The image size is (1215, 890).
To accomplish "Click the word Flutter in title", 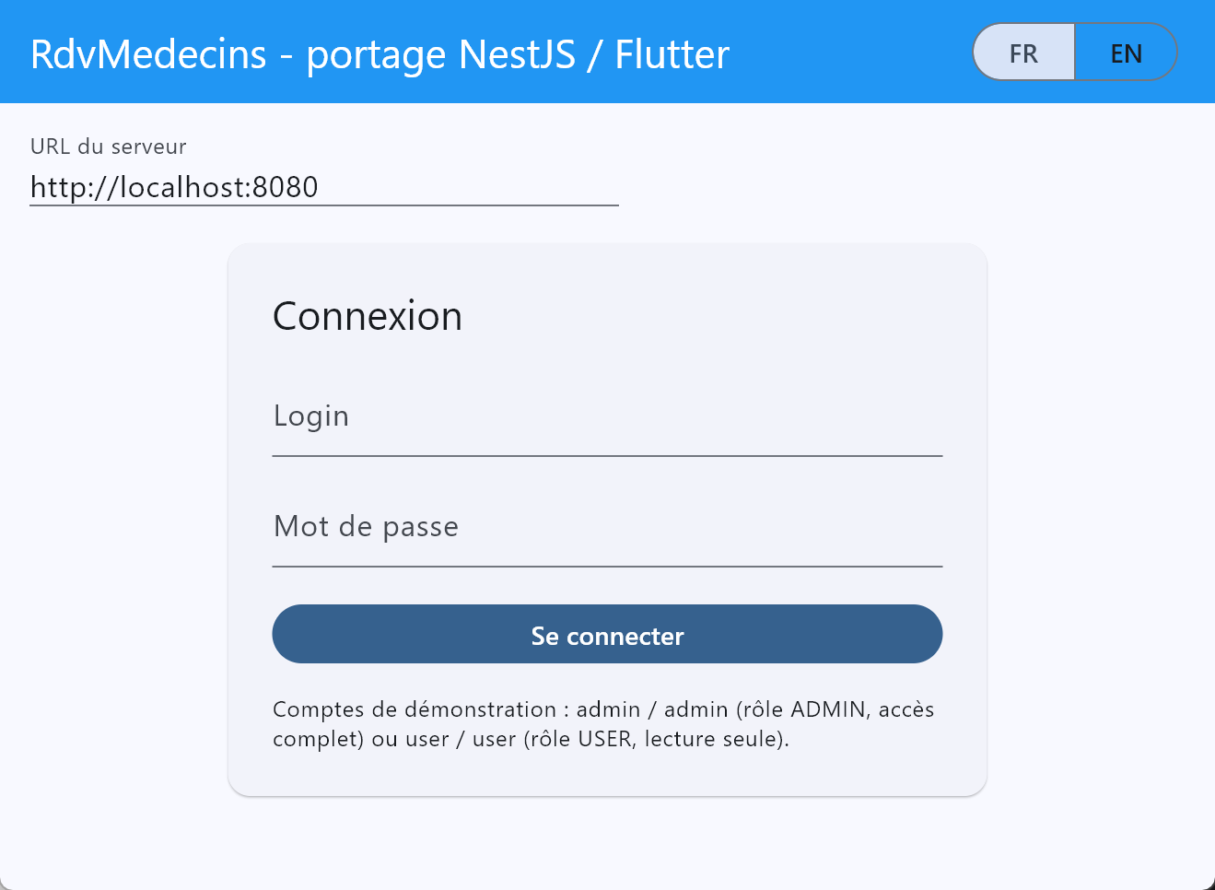I will coord(672,54).
